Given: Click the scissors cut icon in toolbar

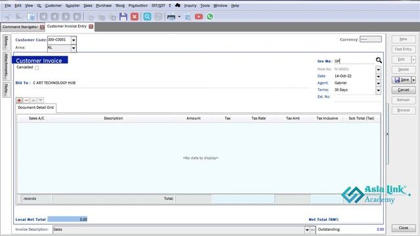Looking at the screenshot, I should 7,17.
